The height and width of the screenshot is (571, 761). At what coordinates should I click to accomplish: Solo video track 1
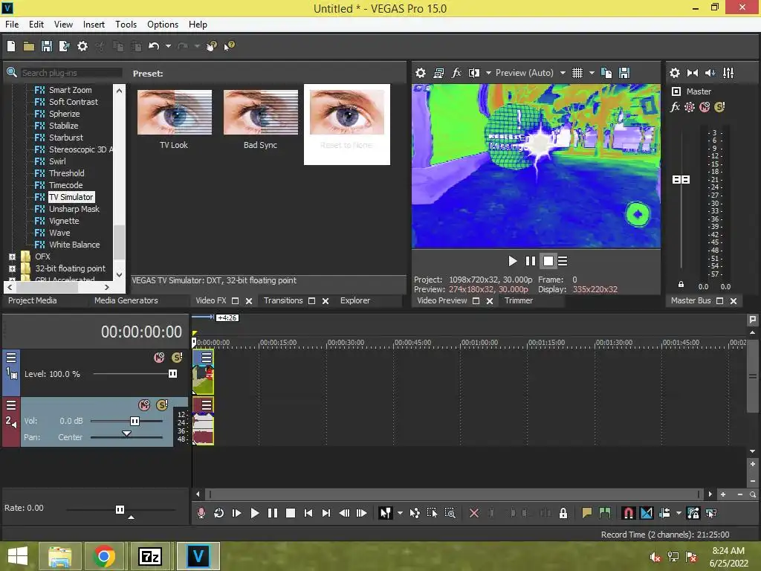click(x=177, y=358)
